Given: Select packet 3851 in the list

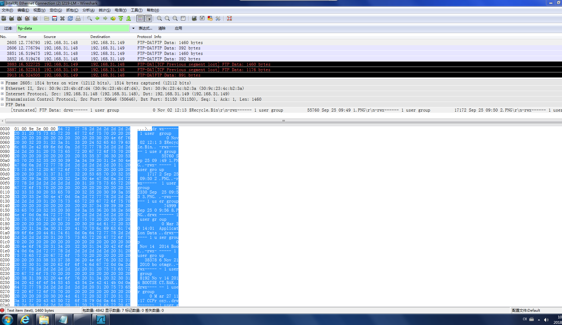Looking at the screenshot, I should coord(281,53).
